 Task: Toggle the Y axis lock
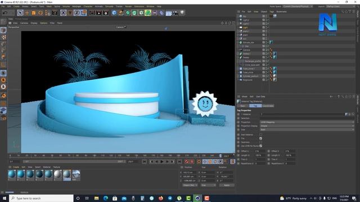[x=70, y=13]
